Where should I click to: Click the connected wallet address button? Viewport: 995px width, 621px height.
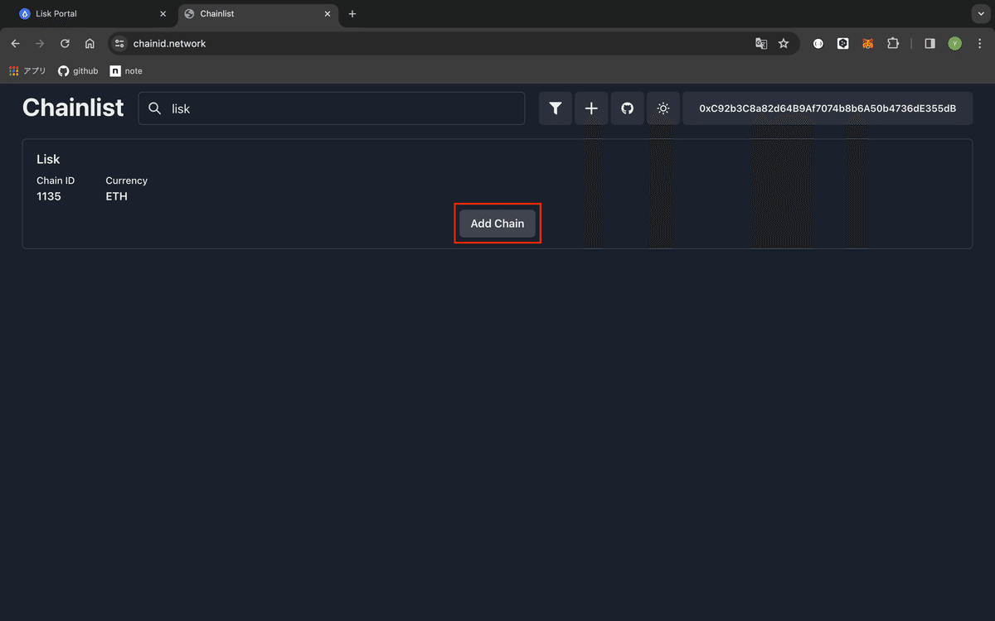(828, 108)
